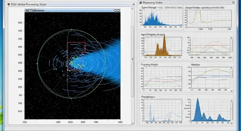Select the right dark handle on the sphere
The width and height of the screenshot is (241, 131).
tap(106, 64)
